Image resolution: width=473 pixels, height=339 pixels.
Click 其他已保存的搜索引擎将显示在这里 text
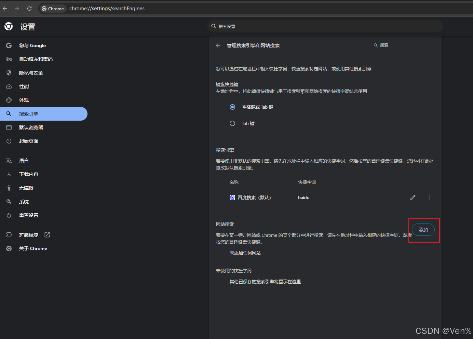click(x=265, y=282)
